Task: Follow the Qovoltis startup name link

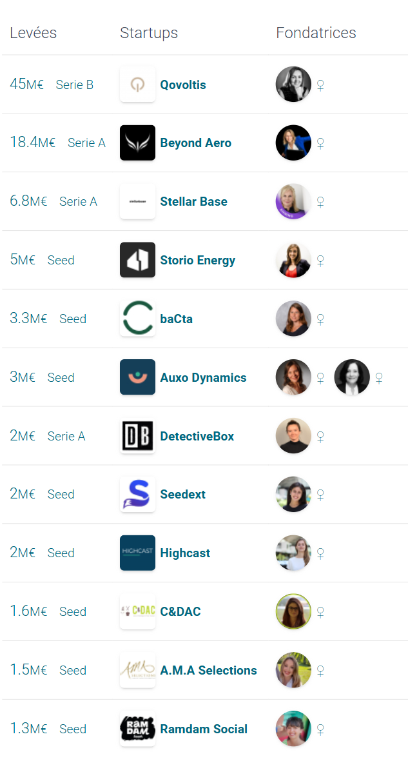Action: pyautogui.click(x=183, y=84)
